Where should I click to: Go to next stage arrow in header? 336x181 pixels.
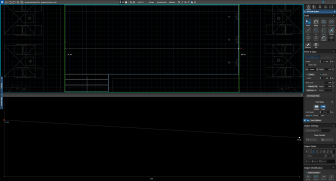334,11
